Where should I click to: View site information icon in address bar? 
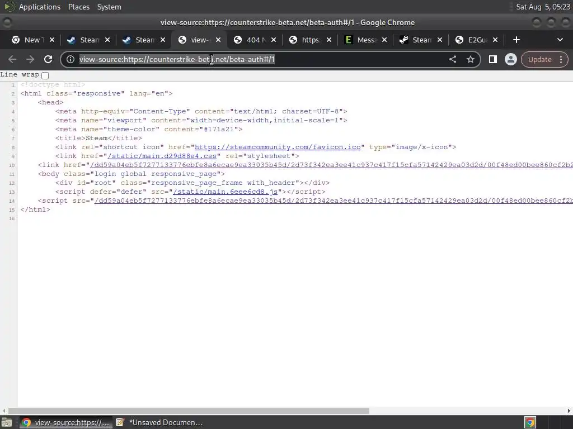pyautogui.click(x=71, y=59)
